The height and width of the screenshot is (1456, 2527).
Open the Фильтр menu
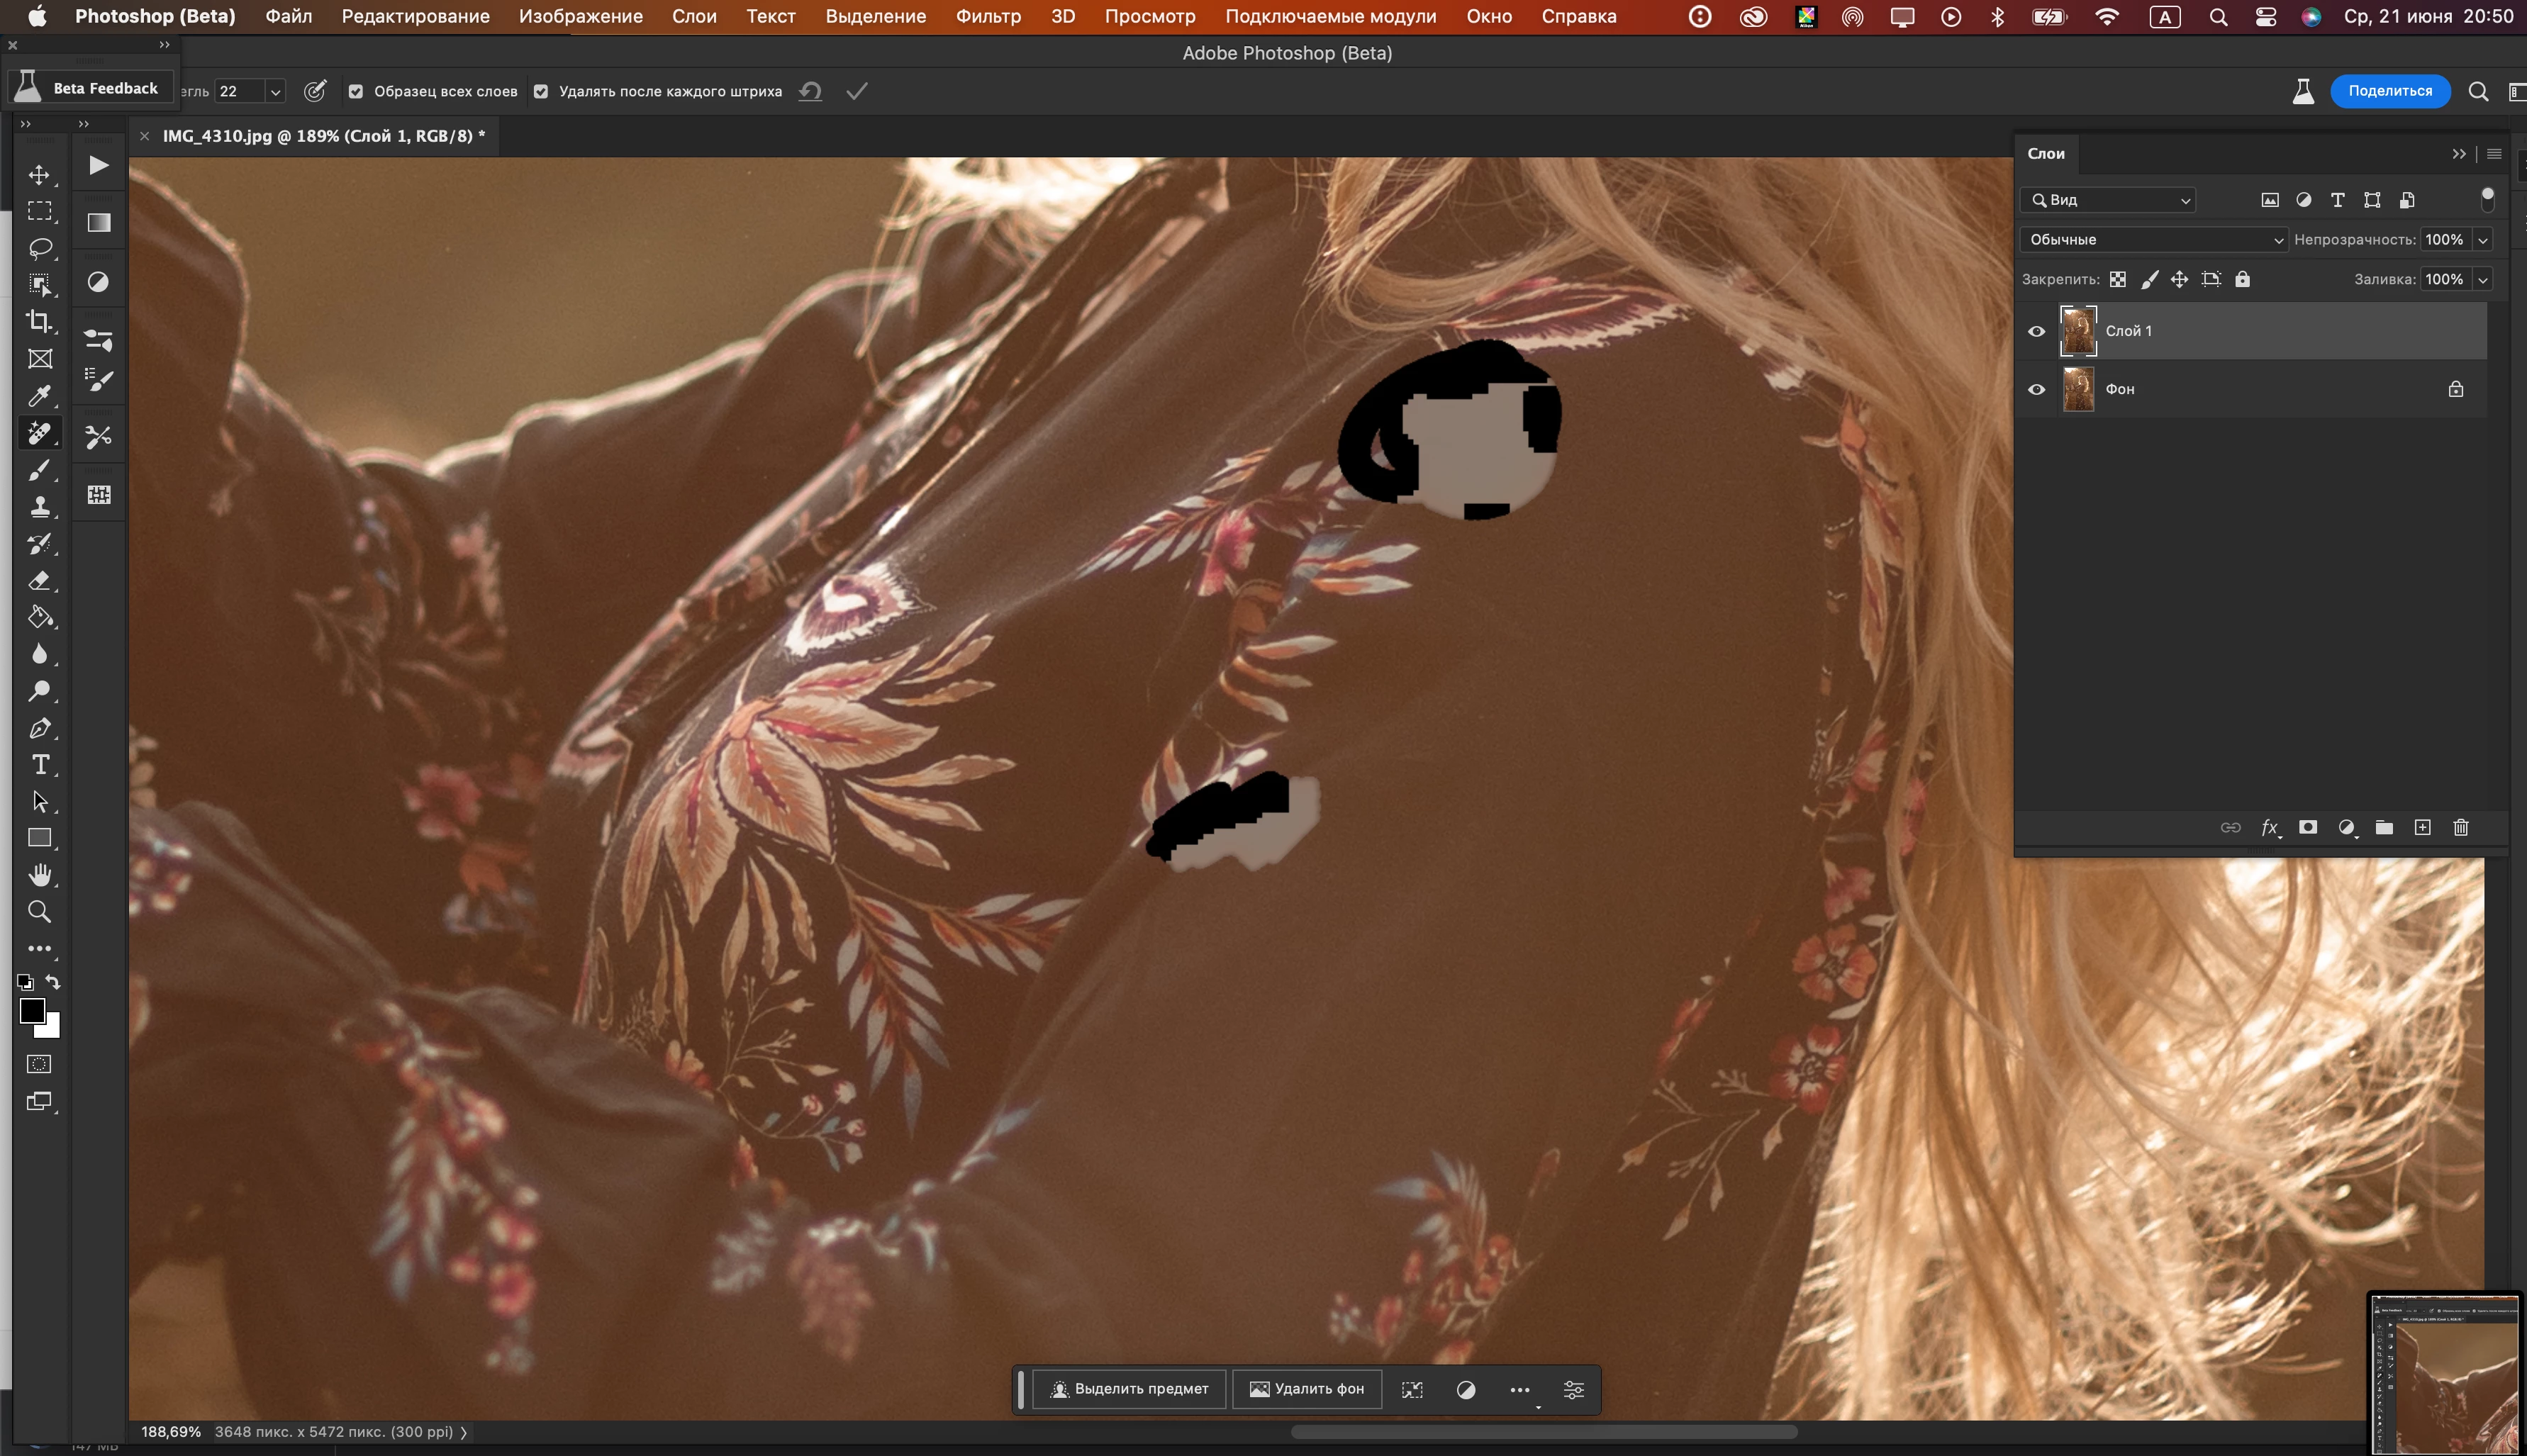click(987, 16)
